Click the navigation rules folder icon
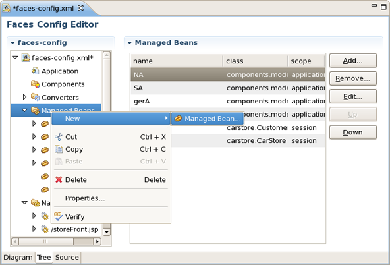This screenshot has width=390, height=265. coord(35,203)
